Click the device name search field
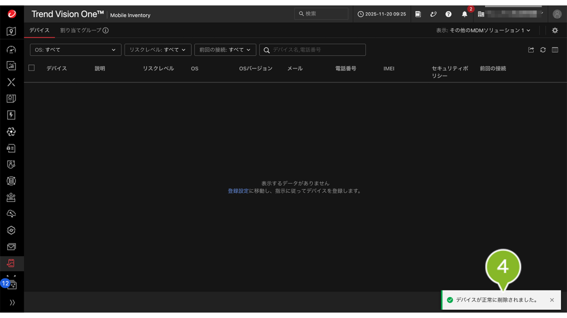The height and width of the screenshot is (318, 567). [x=317, y=50]
